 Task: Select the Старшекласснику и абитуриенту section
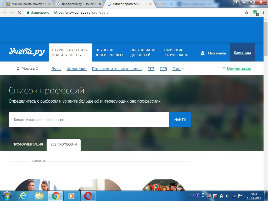pos(70,52)
